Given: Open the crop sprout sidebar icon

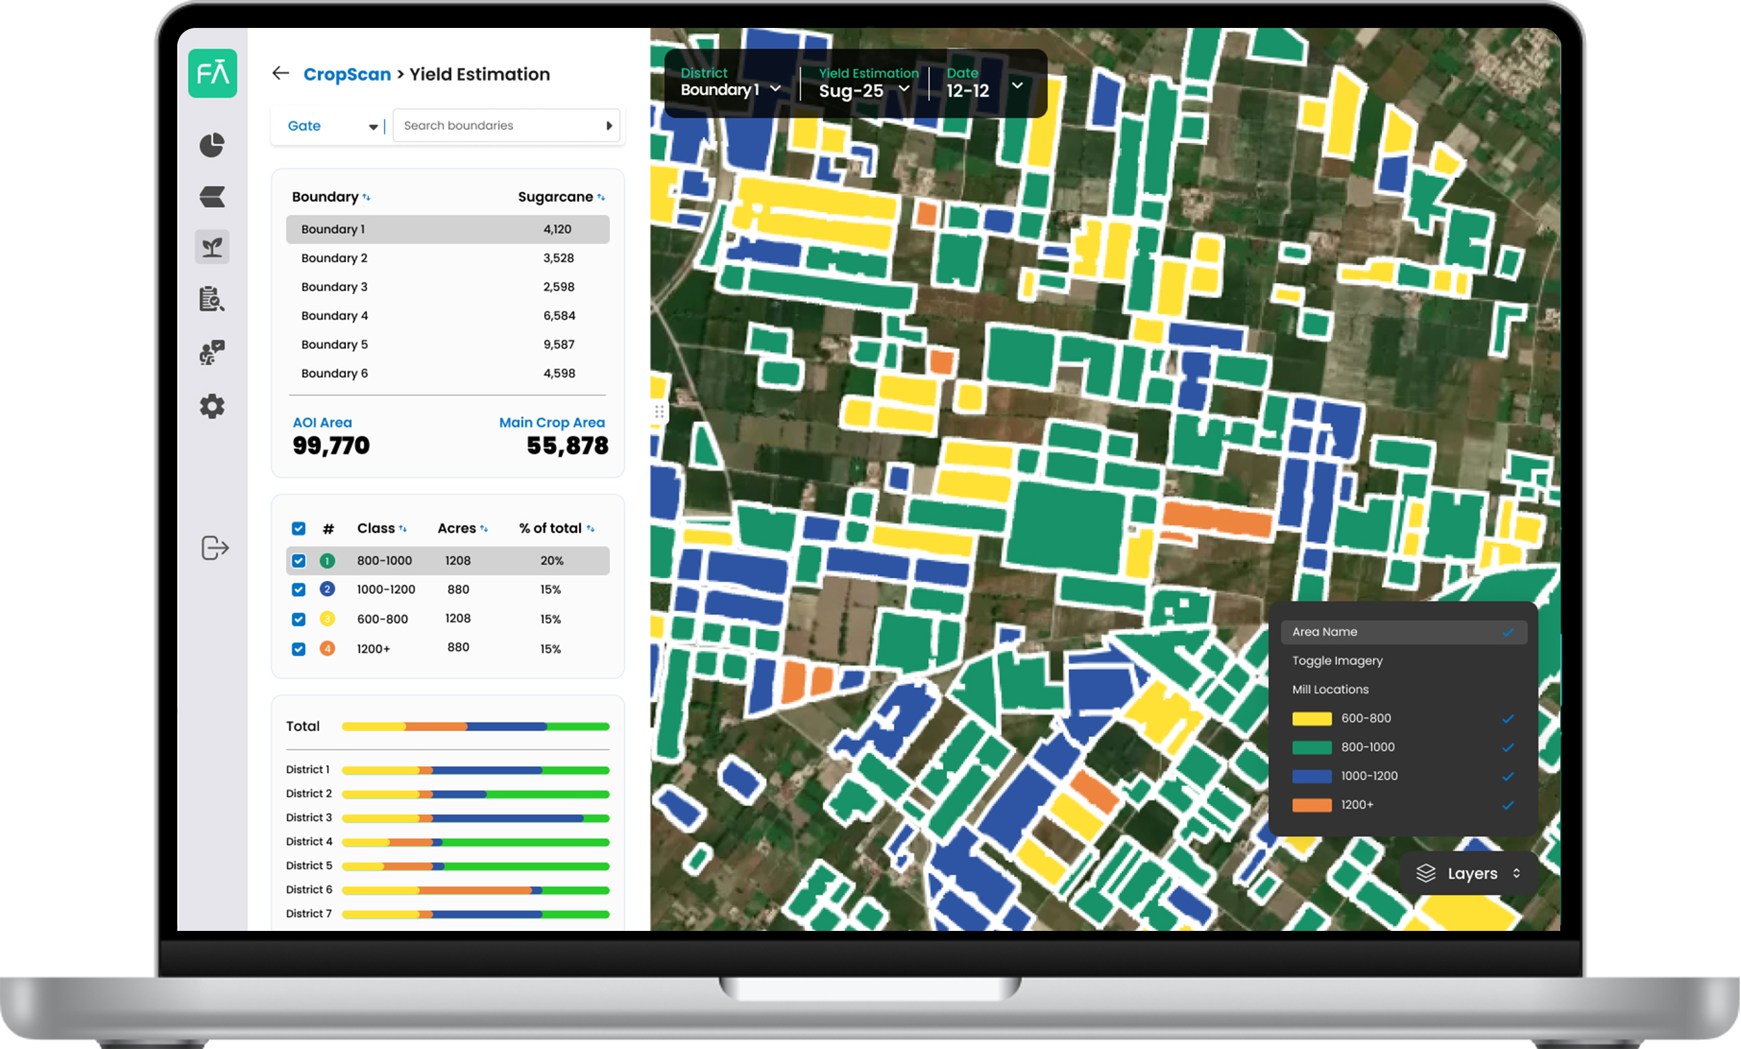Looking at the screenshot, I should click(x=212, y=248).
